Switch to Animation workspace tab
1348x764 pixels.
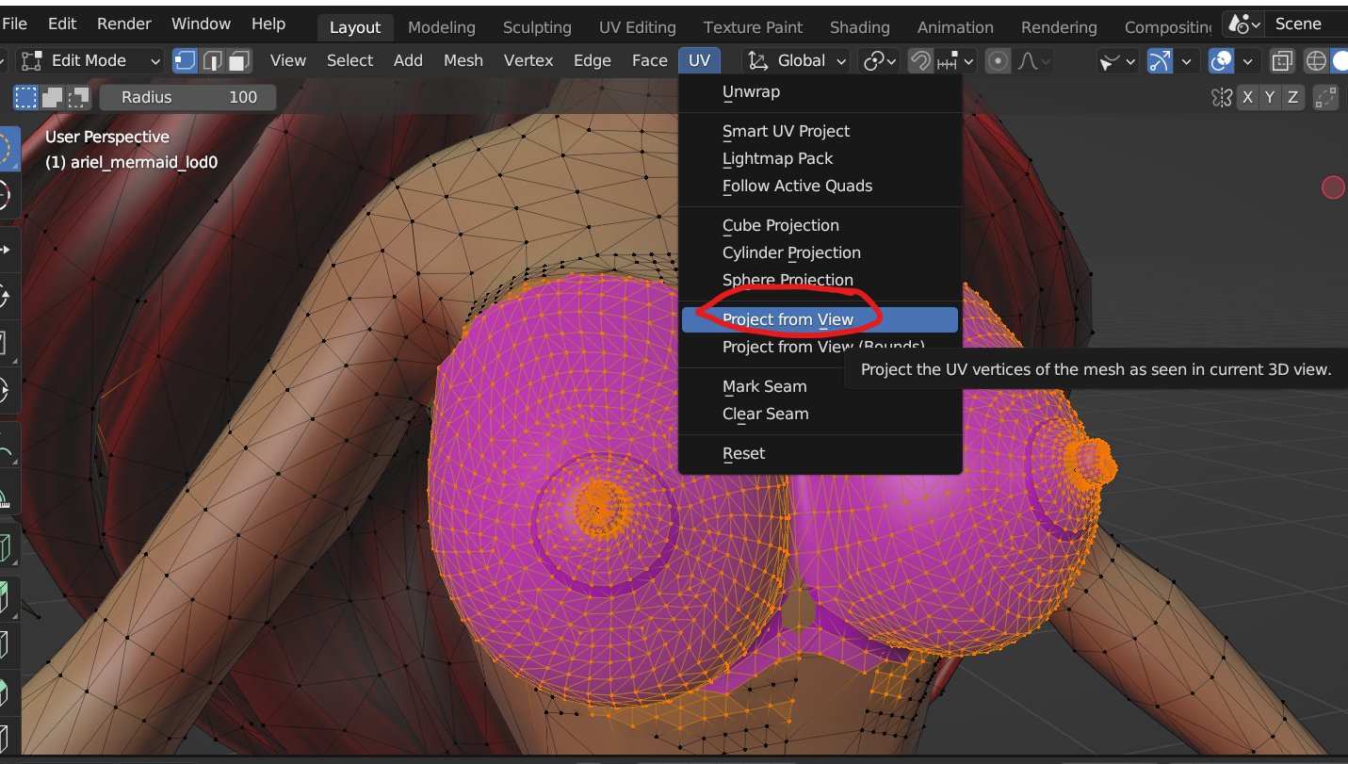pos(955,27)
